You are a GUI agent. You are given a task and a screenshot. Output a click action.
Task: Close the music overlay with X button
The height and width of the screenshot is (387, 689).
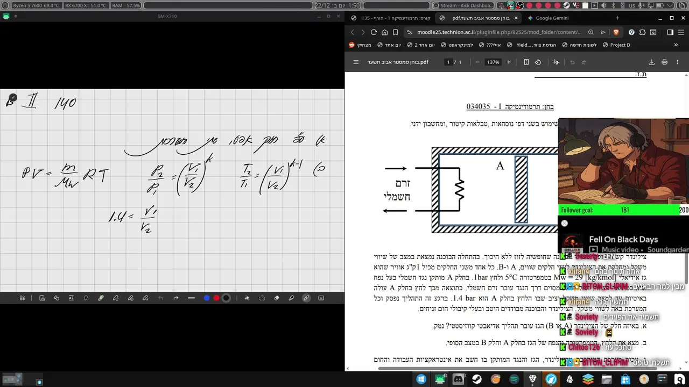tap(564, 223)
